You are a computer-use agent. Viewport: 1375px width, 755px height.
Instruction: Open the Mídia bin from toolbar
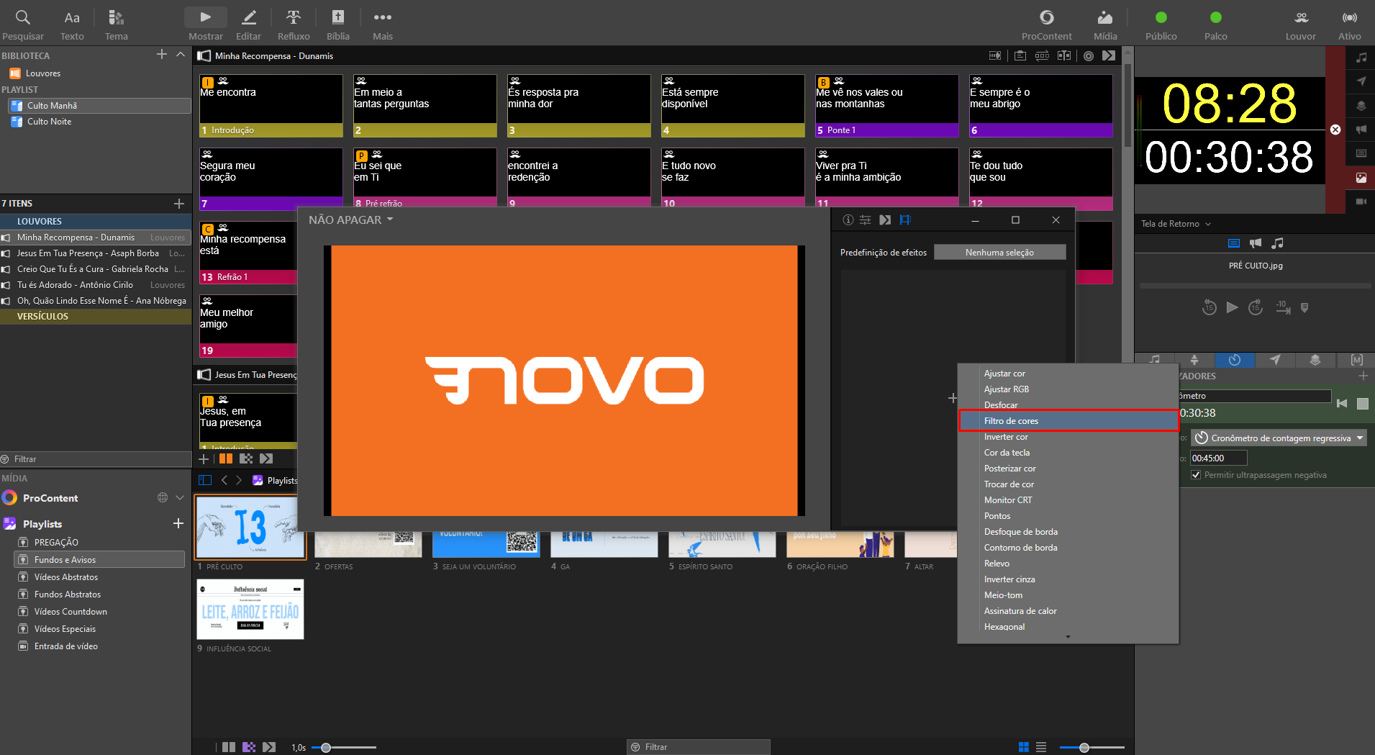(x=1105, y=24)
